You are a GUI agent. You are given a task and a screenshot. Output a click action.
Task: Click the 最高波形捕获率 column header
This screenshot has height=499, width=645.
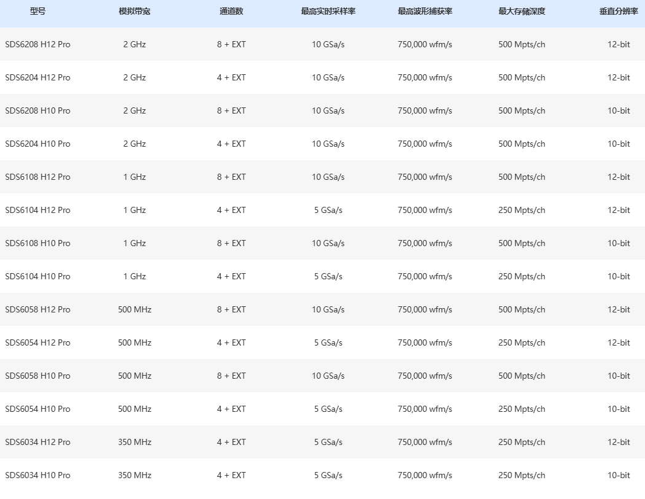[425, 12]
